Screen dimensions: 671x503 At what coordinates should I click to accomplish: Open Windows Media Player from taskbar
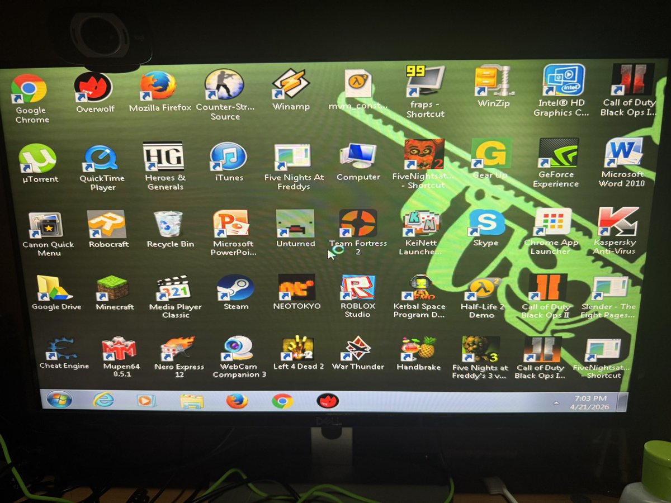pos(147,401)
